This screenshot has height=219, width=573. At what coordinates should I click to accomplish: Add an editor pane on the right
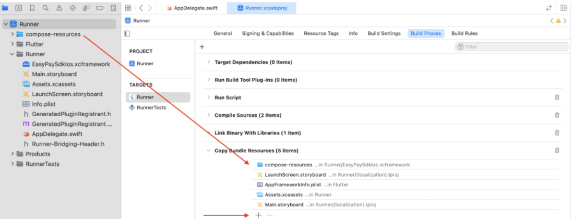coord(563,8)
